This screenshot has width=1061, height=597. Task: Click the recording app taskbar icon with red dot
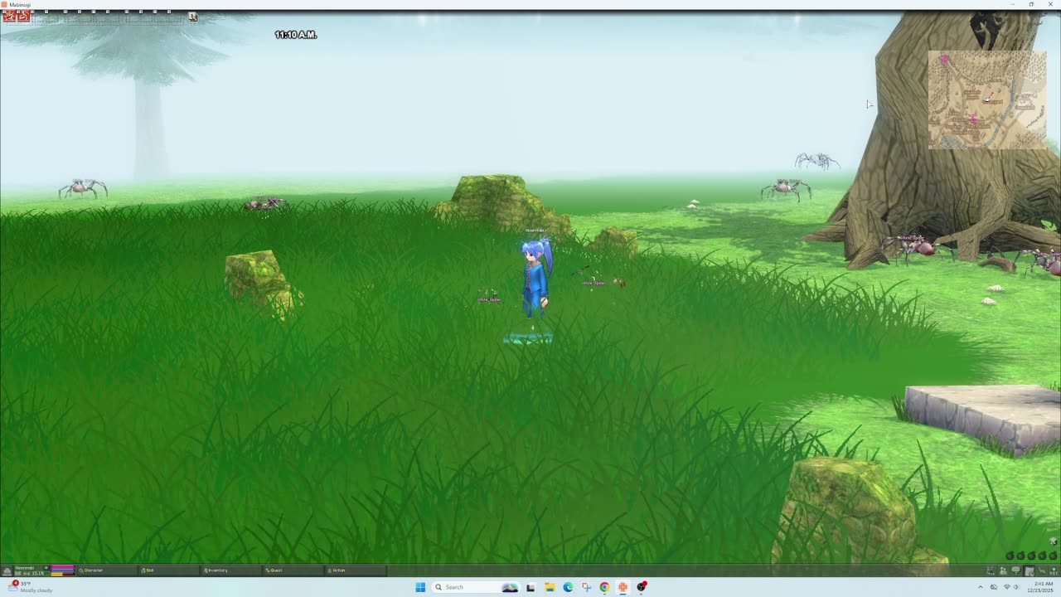tap(642, 587)
